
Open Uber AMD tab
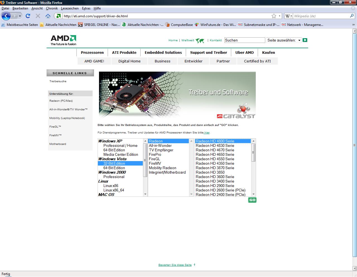pos(245,52)
